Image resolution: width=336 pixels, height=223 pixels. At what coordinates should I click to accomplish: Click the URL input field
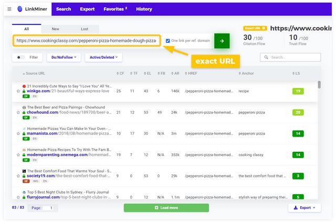(87, 41)
